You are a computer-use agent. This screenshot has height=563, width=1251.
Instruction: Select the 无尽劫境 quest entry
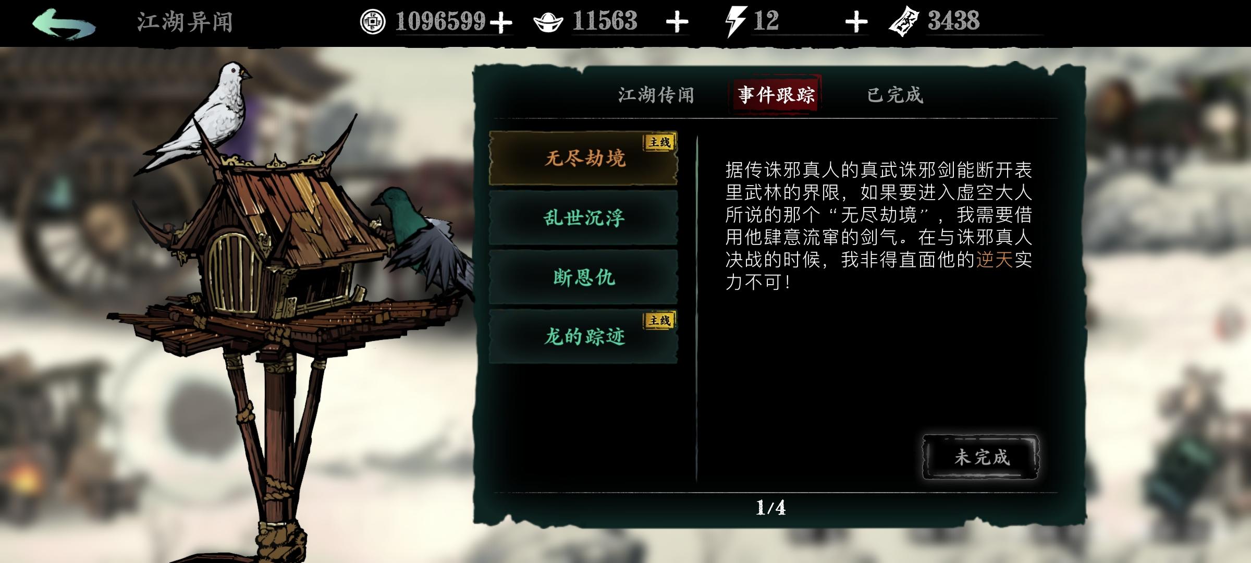point(583,158)
